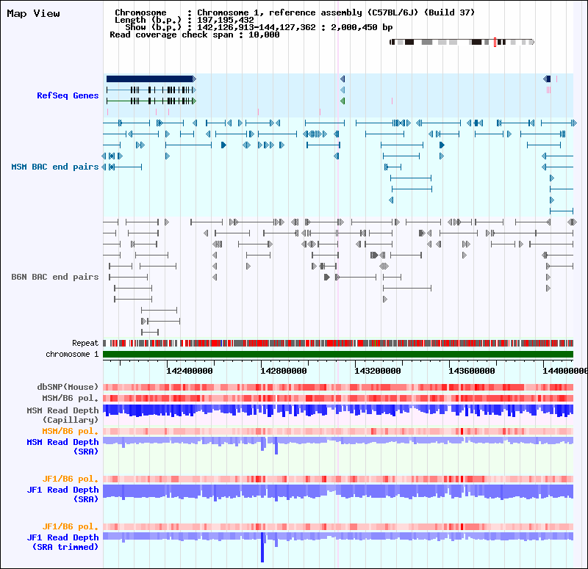Viewport: 588px width, 569px height.
Task: Click the green RefSeq gene transcript
Action: click(151, 101)
